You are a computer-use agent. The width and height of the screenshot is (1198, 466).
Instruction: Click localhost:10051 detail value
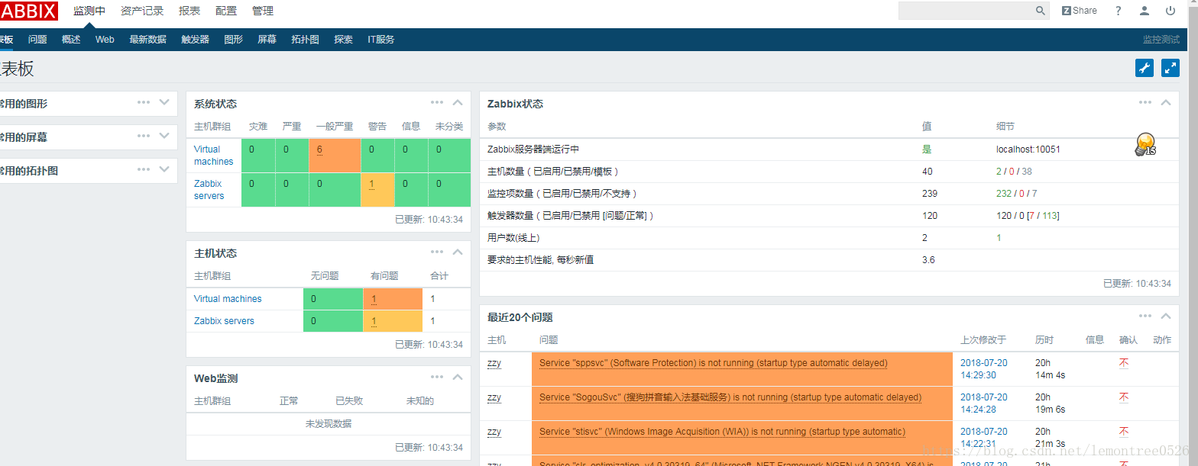(x=1028, y=149)
